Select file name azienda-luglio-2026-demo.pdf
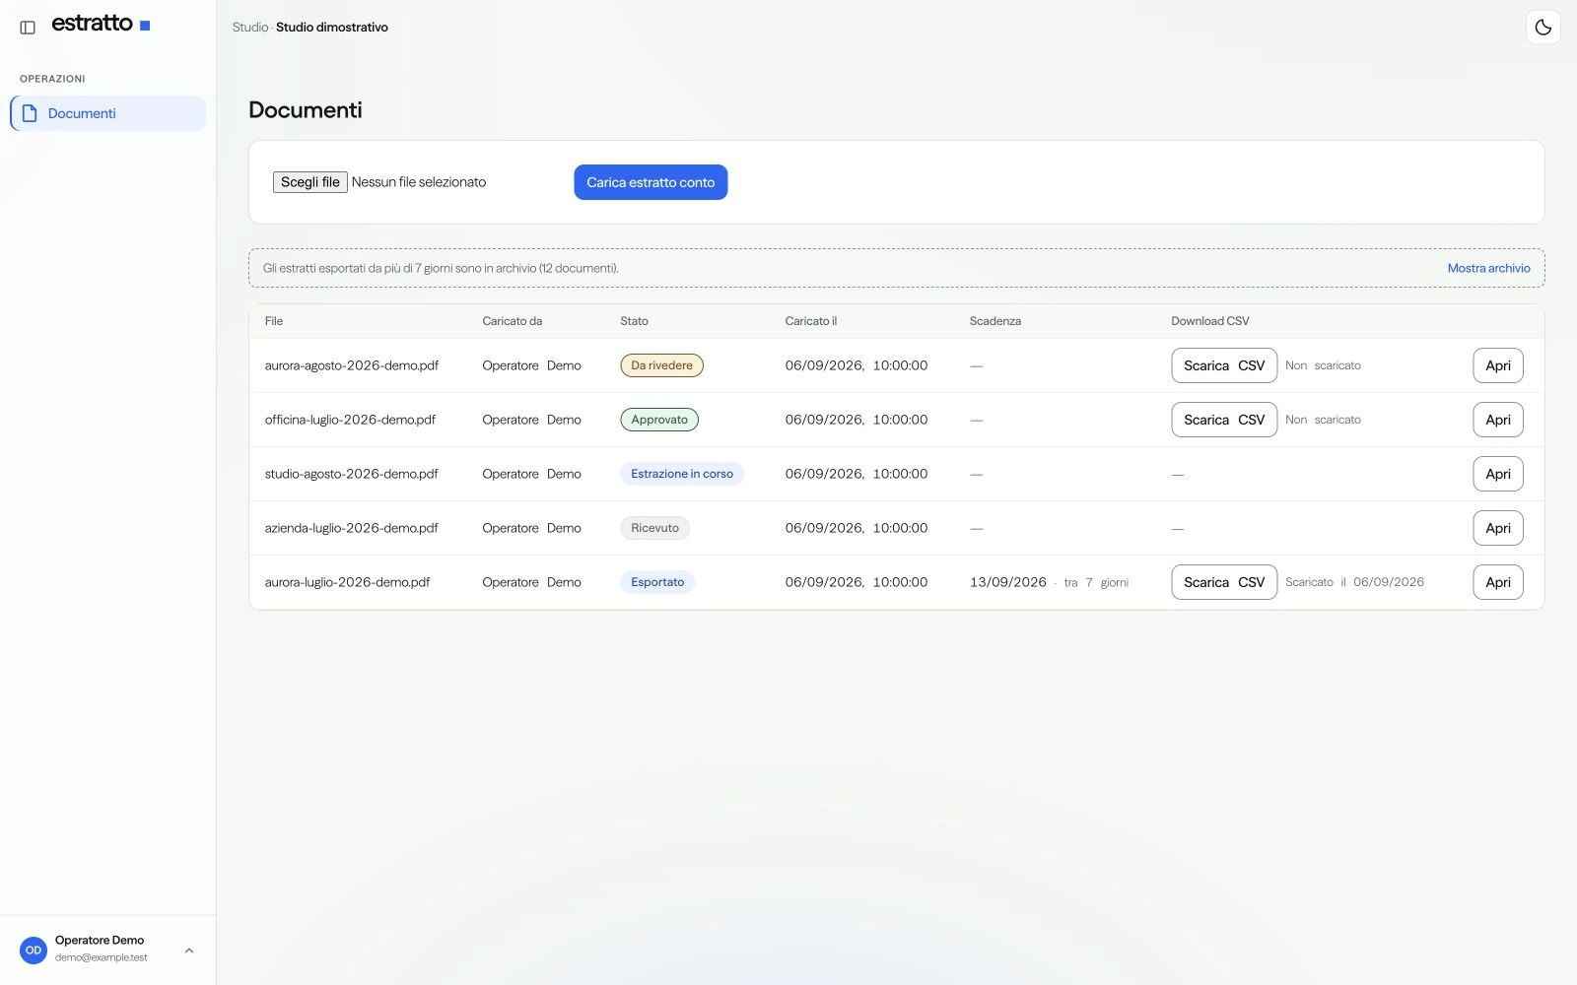The height and width of the screenshot is (985, 1577). click(x=352, y=528)
